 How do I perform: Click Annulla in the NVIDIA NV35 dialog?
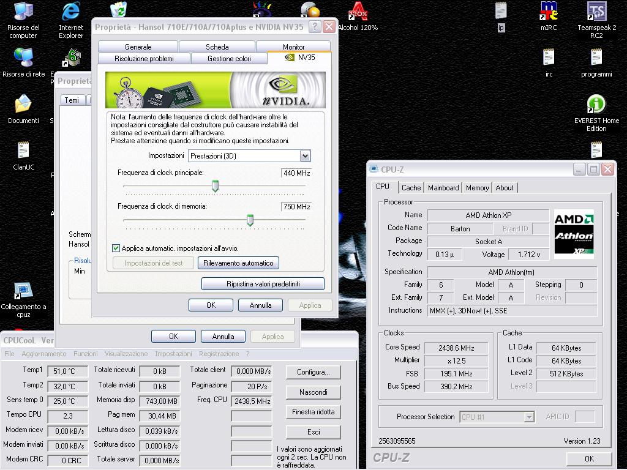[x=260, y=305]
